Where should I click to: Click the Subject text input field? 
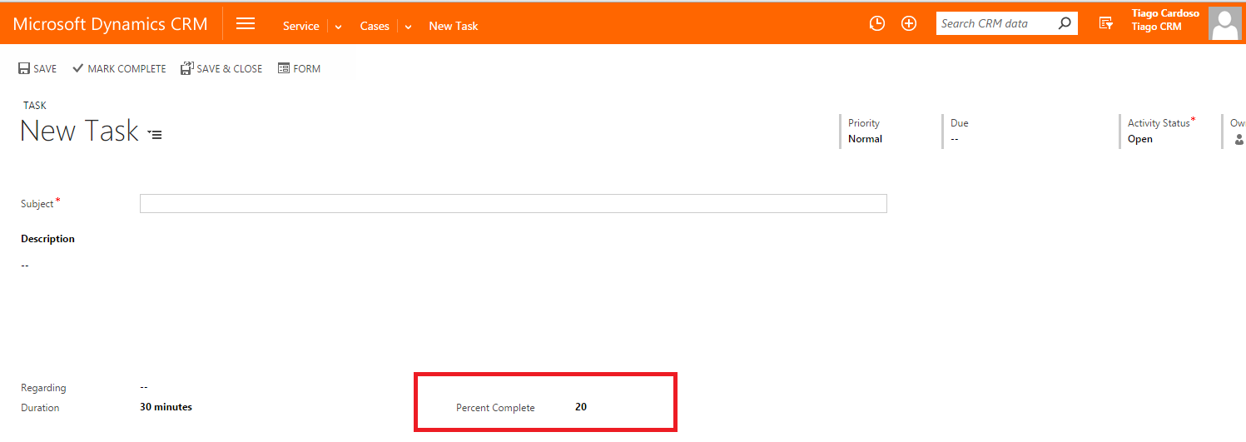pyautogui.click(x=513, y=204)
